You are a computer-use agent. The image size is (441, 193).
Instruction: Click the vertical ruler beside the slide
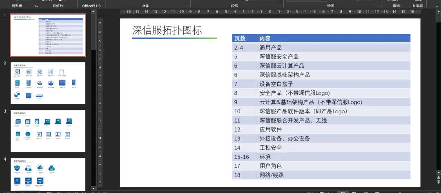click(100, 103)
